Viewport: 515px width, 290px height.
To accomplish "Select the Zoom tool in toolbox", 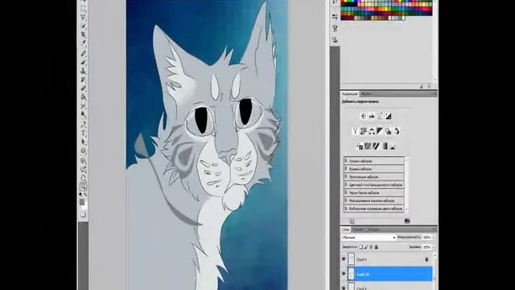I will (84, 187).
